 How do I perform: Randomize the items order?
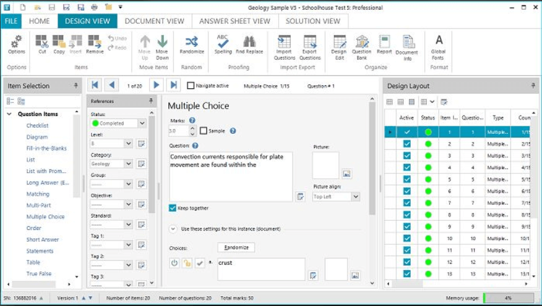[x=192, y=45]
